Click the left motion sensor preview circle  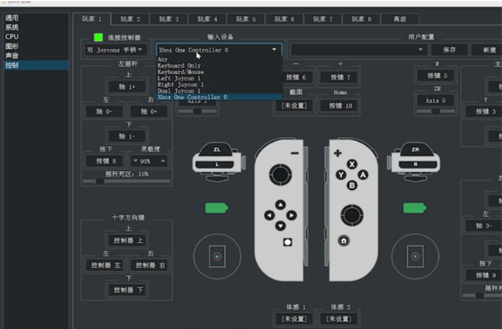point(217,256)
